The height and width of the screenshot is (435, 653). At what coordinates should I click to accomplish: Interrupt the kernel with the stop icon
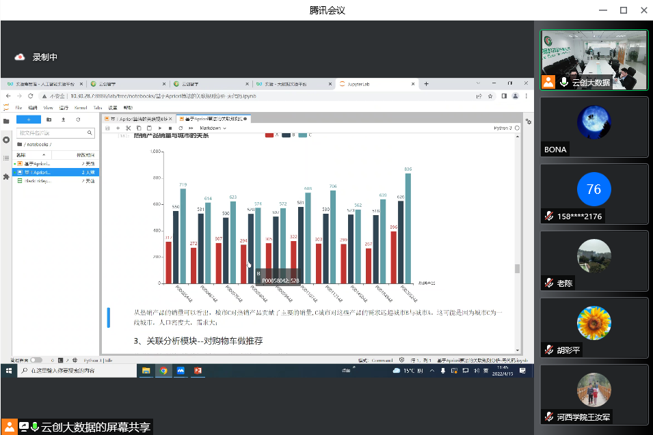pos(170,128)
